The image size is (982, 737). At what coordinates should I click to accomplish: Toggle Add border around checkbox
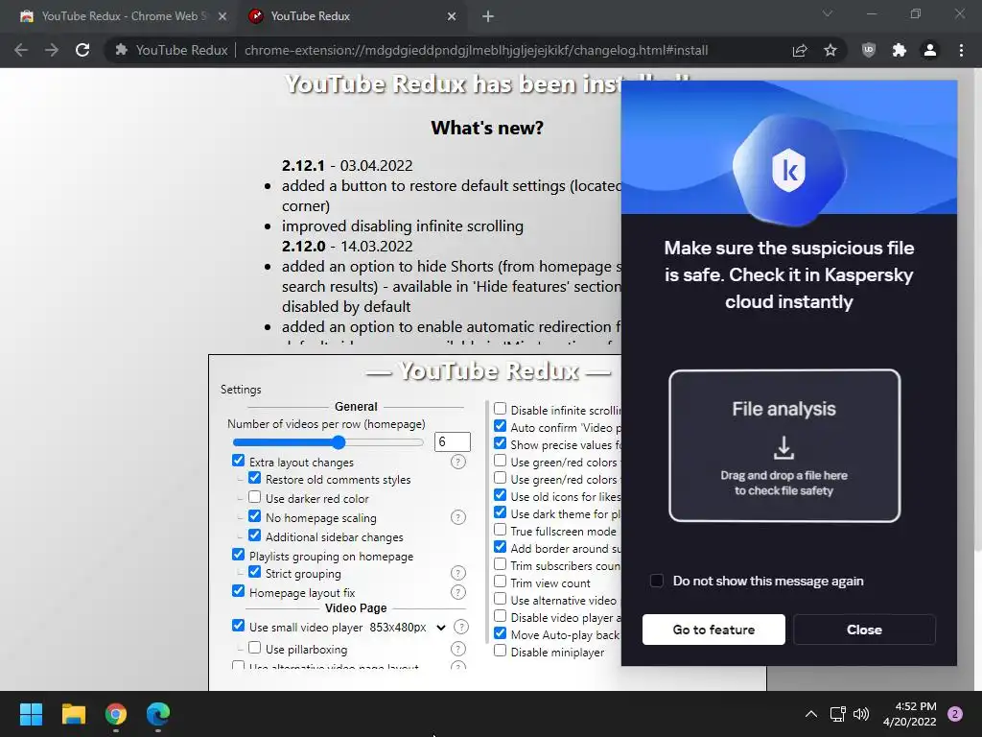(500, 546)
